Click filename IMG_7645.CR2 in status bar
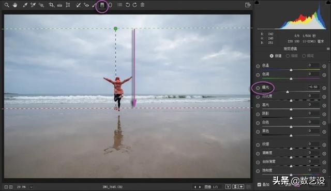This screenshot has width=331, height=191. (113, 187)
